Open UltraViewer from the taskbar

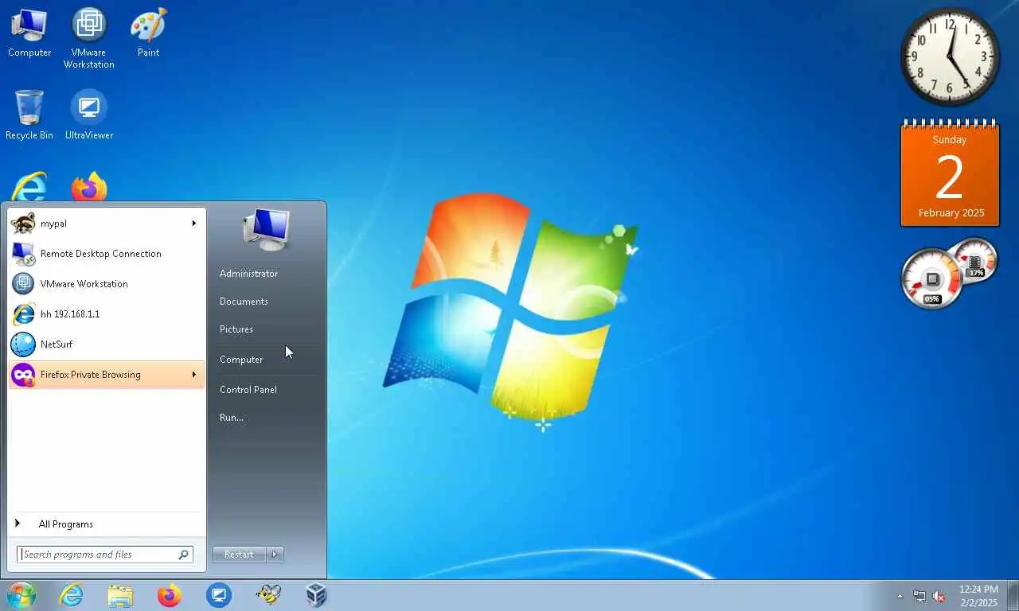point(219,595)
